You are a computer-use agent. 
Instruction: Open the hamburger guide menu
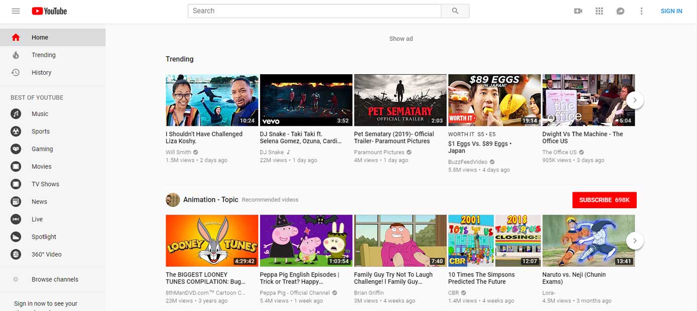point(16,11)
